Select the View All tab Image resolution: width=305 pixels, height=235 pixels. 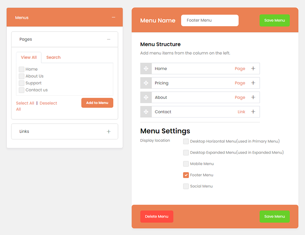29,57
